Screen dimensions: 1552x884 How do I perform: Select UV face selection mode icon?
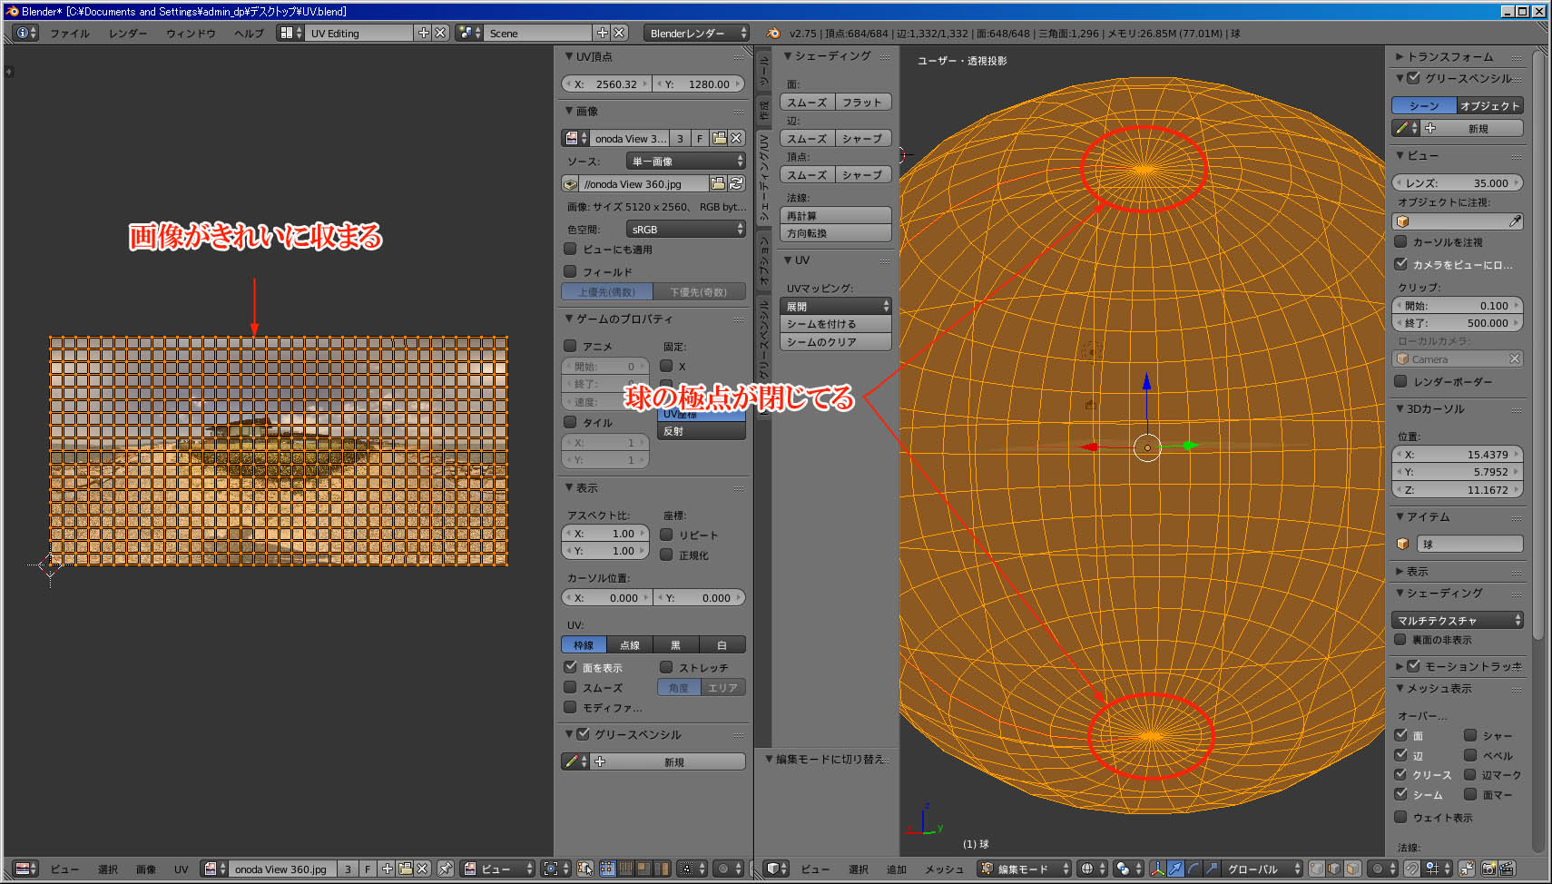coord(643,869)
